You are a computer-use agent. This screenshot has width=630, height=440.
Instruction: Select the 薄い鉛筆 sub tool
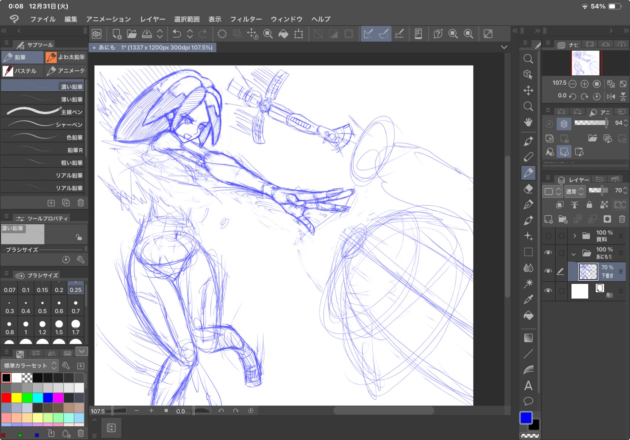tap(43, 99)
